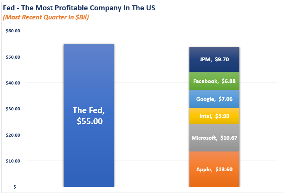Click the $10.00 axis label

(x=13, y=161)
